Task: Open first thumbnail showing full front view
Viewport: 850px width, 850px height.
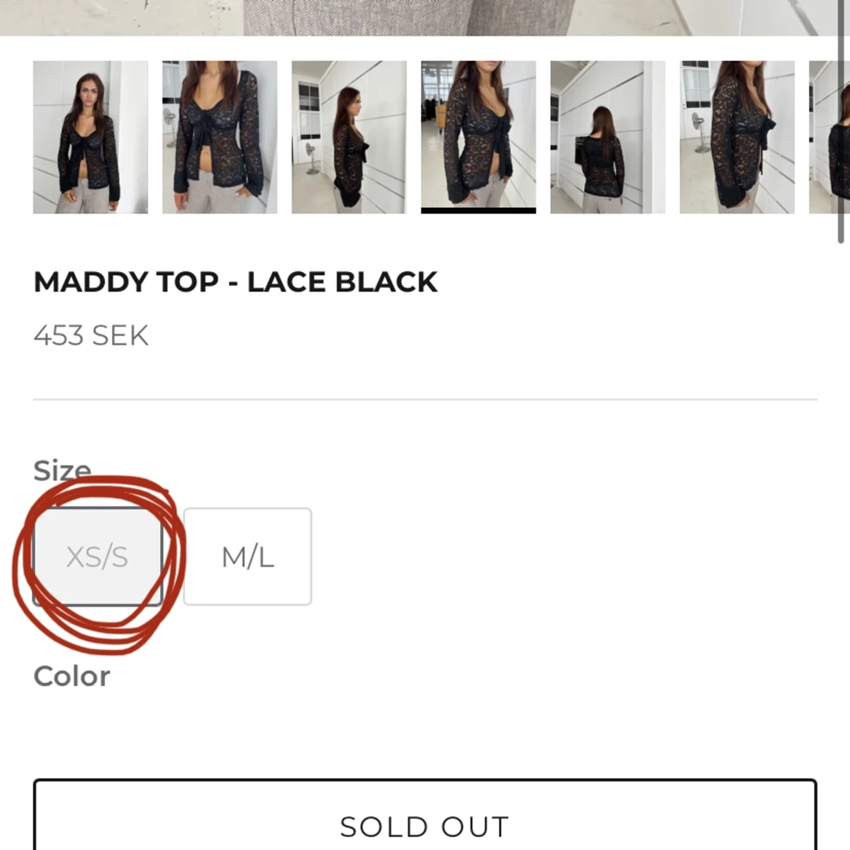Action: click(x=91, y=137)
